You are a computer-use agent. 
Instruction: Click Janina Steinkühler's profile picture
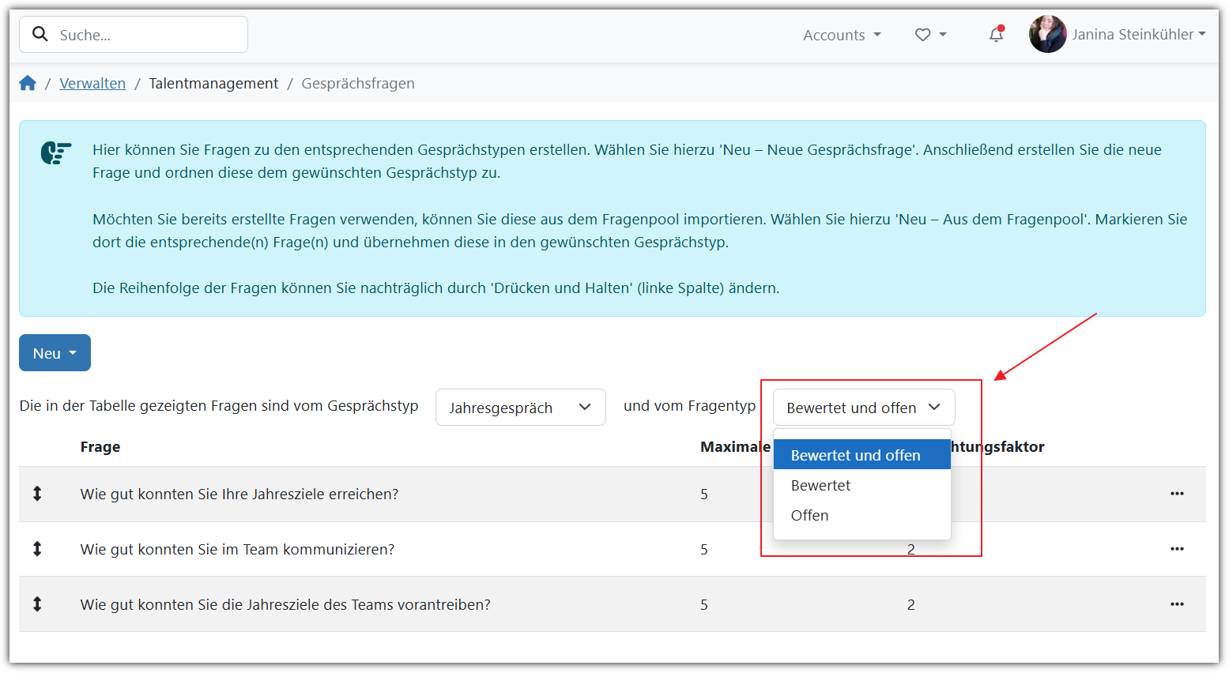click(1047, 35)
